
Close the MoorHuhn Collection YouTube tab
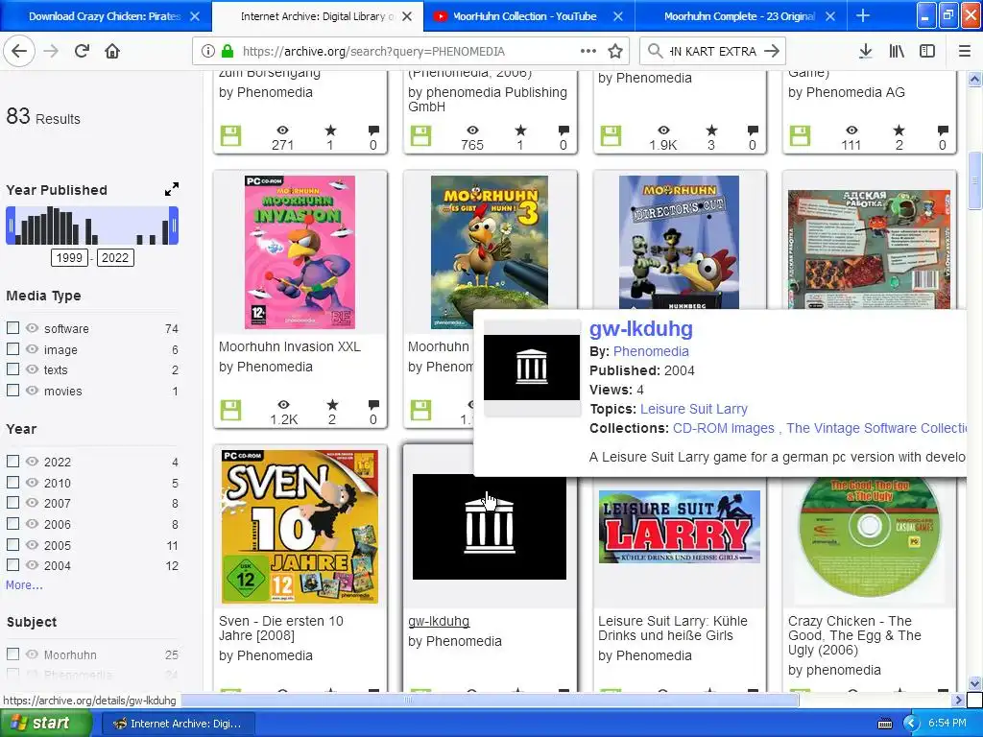point(618,16)
